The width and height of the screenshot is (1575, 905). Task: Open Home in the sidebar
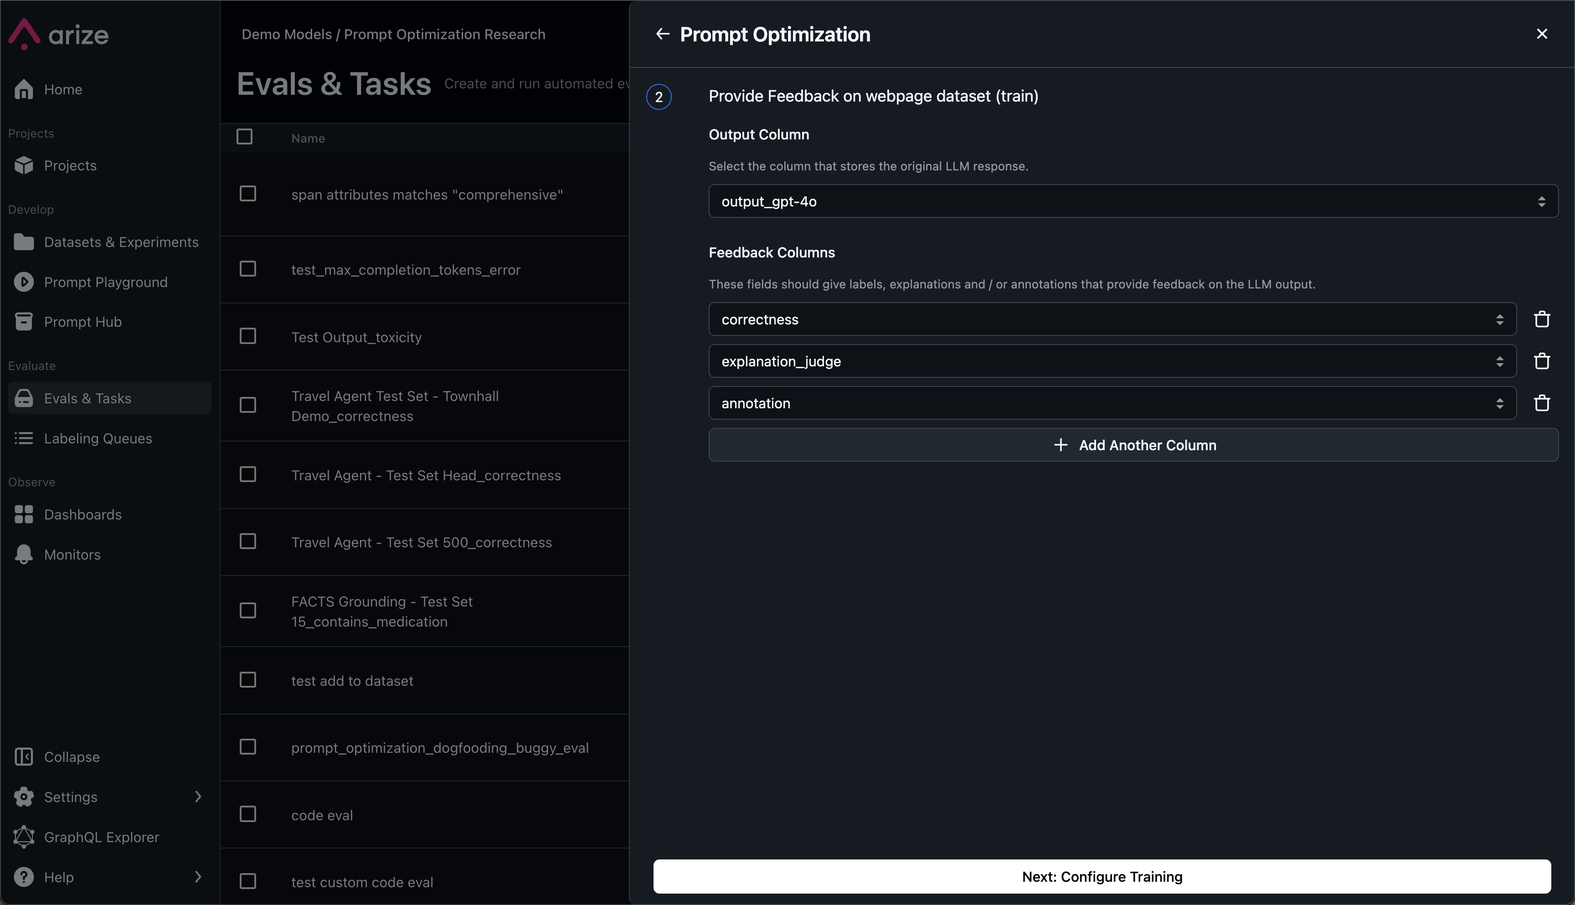click(x=63, y=89)
